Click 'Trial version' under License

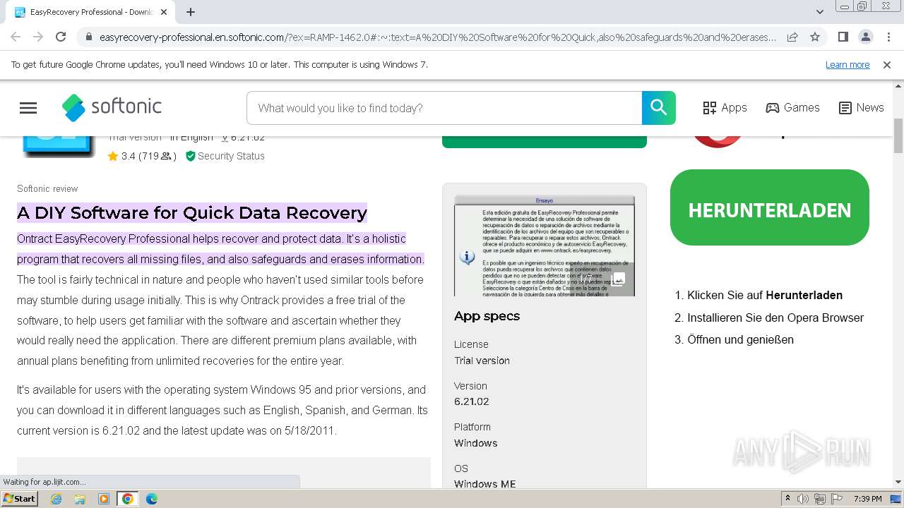[482, 361]
